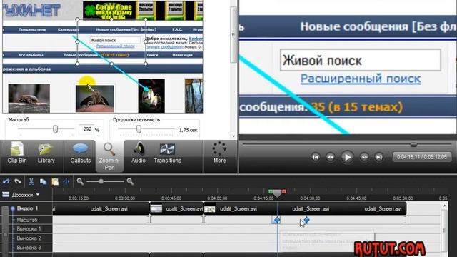The width and height of the screenshot is (457, 257).
Task: Click the preview playback progress handle
Action: 413,144
